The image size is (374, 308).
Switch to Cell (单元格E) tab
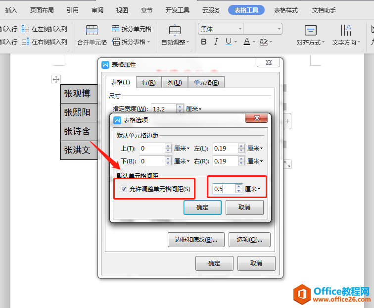(x=206, y=83)
